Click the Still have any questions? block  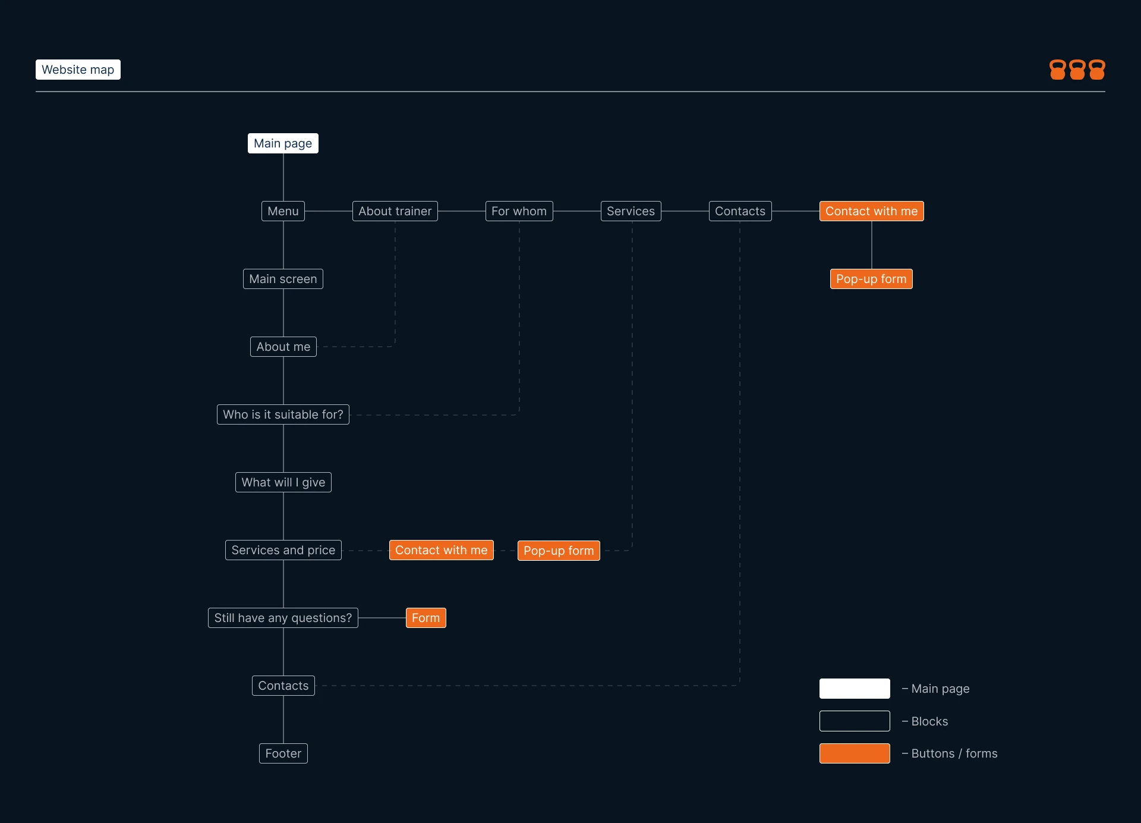(283, 618)
